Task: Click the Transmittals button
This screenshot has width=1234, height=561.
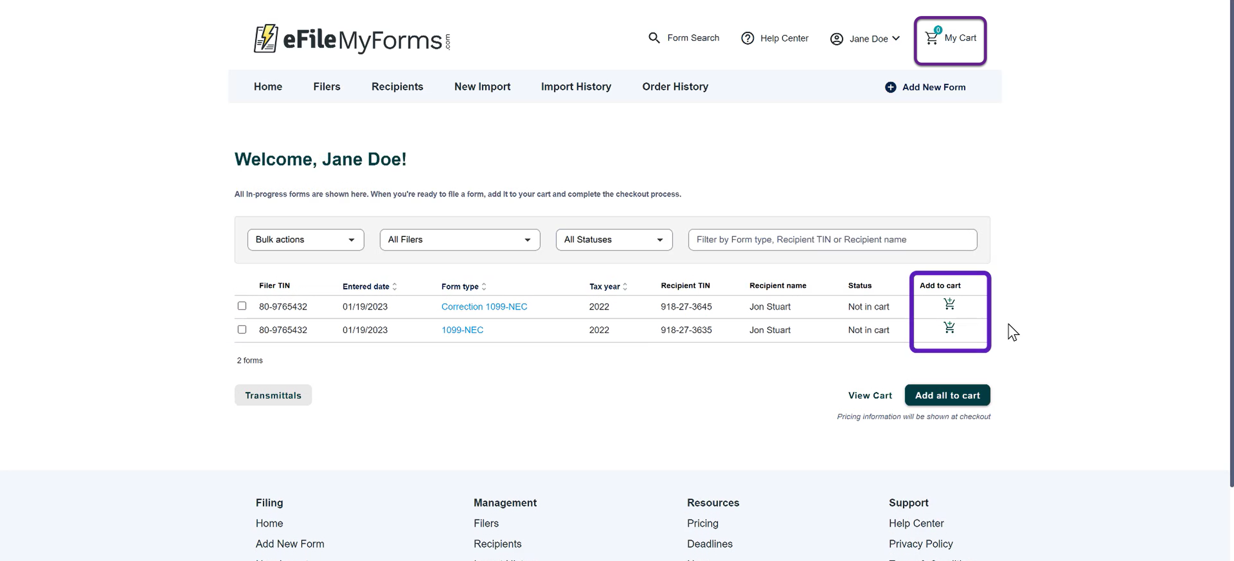Action: click(273, 395)
